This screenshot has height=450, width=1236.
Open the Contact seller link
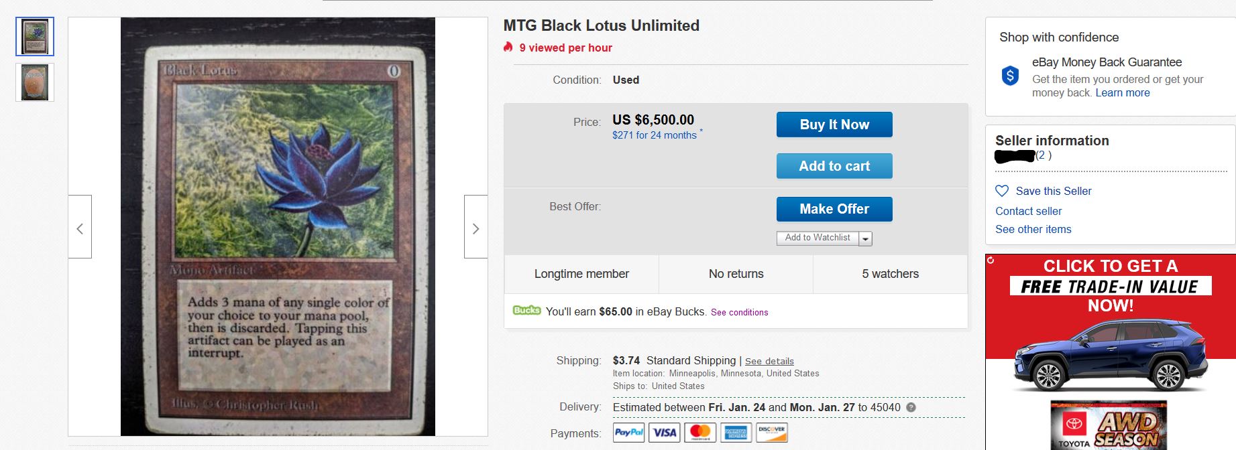1028,211
